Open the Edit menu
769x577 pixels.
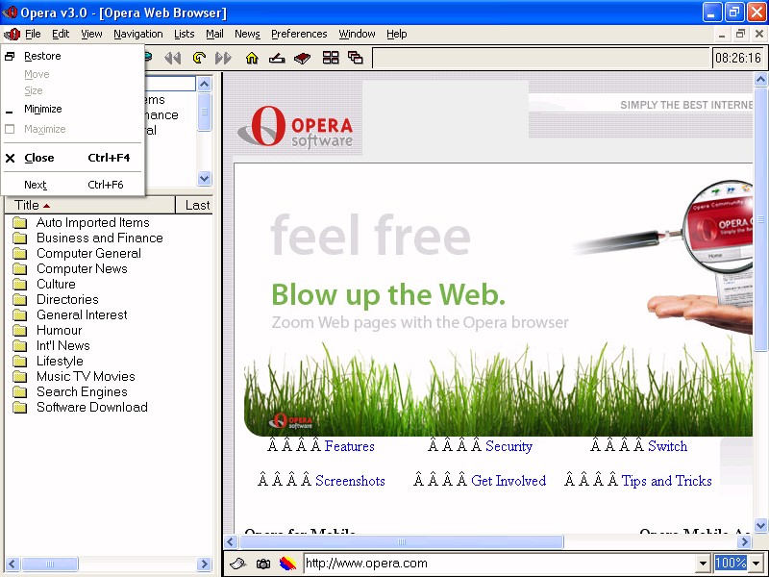(x=61, y=34)
